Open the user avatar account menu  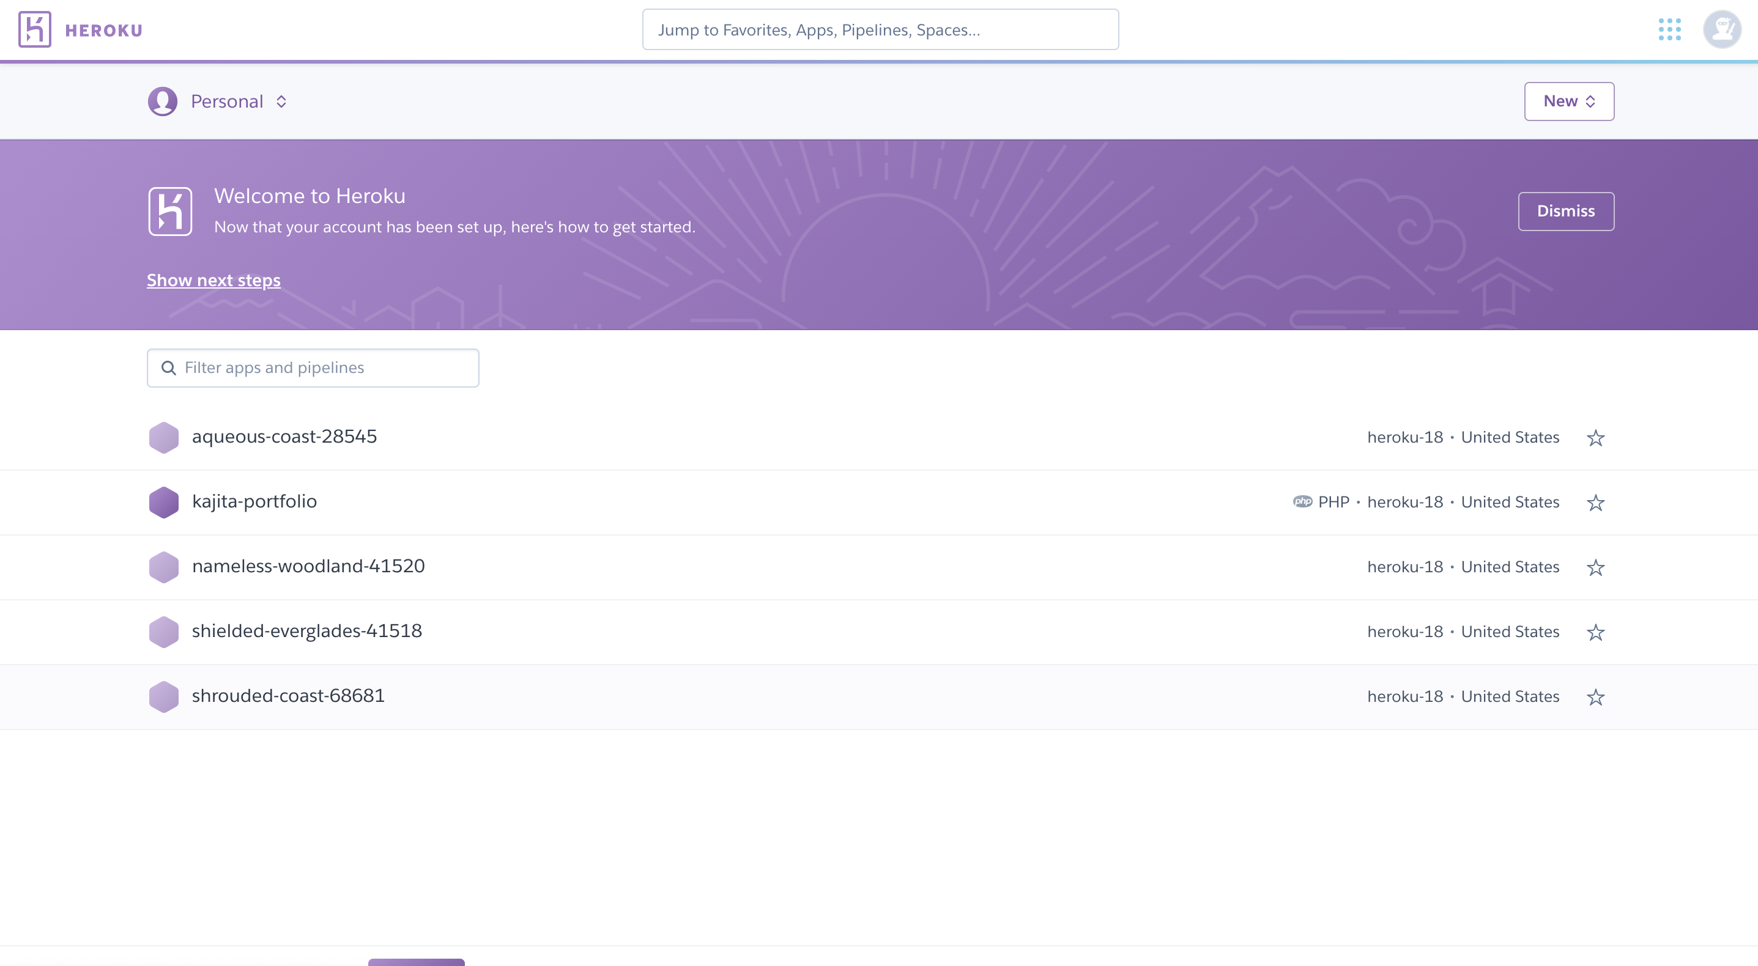coord(1721,29)
